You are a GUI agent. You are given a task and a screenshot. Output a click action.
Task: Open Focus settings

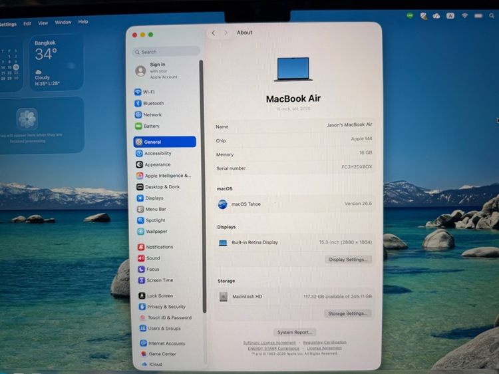[x=149, y=270]
